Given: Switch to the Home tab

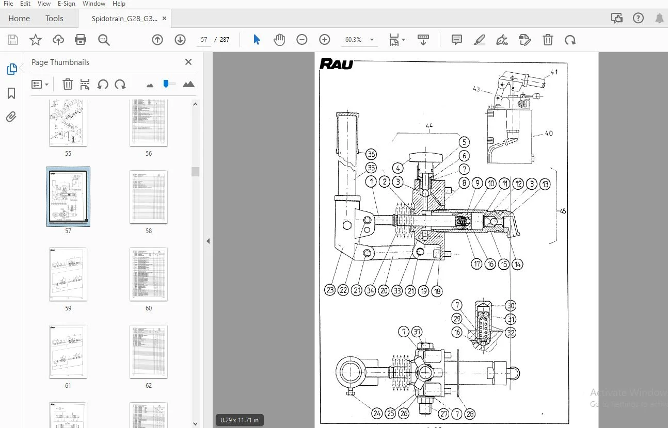Looking at the screenshot, I should pos(19,19).
